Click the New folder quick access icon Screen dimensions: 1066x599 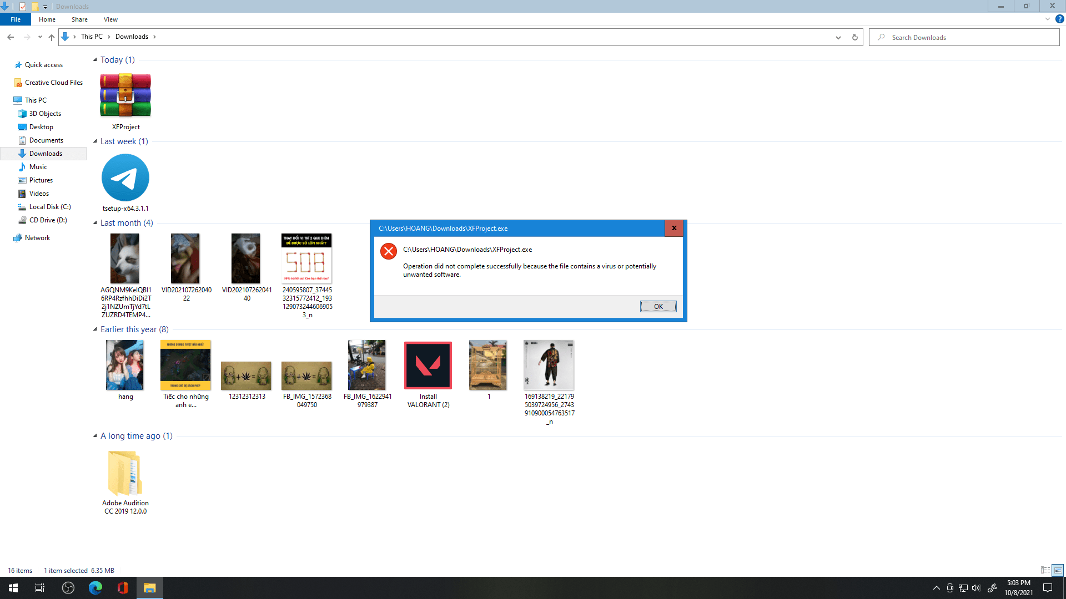(34, 7)
